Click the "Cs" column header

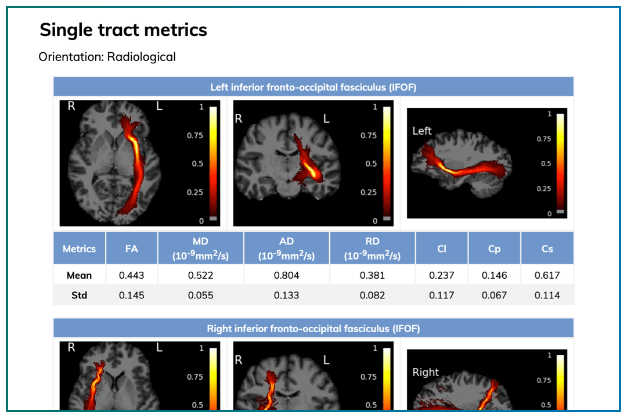[x=547, y=248]
